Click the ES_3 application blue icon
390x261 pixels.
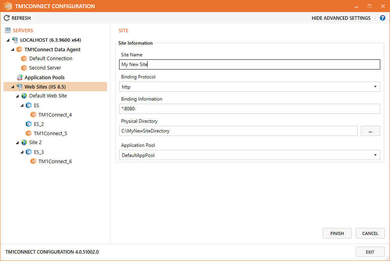[x=29, y=152]
